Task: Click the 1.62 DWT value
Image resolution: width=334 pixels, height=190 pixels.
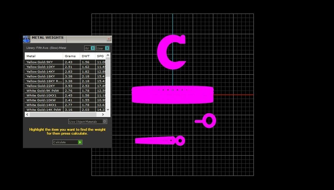Action: [x=86, y=67]
